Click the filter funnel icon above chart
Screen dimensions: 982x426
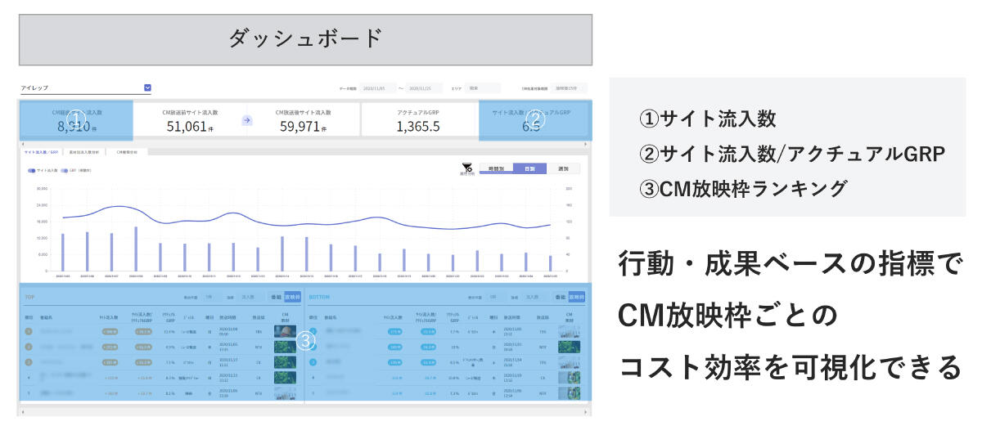(x=466, y=168)
